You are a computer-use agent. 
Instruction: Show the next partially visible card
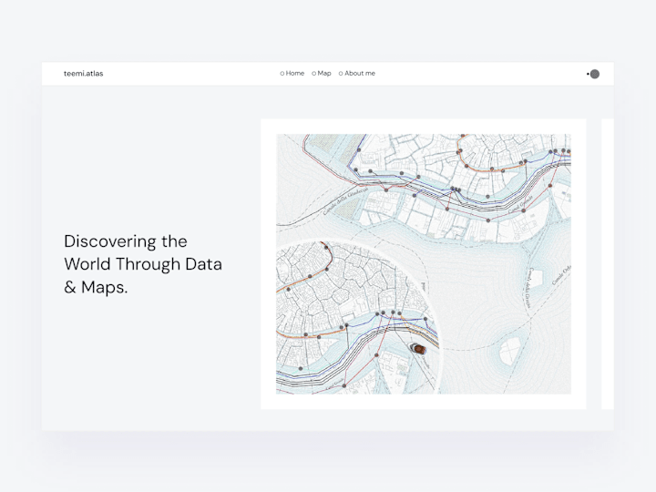[x=608, y=264]
